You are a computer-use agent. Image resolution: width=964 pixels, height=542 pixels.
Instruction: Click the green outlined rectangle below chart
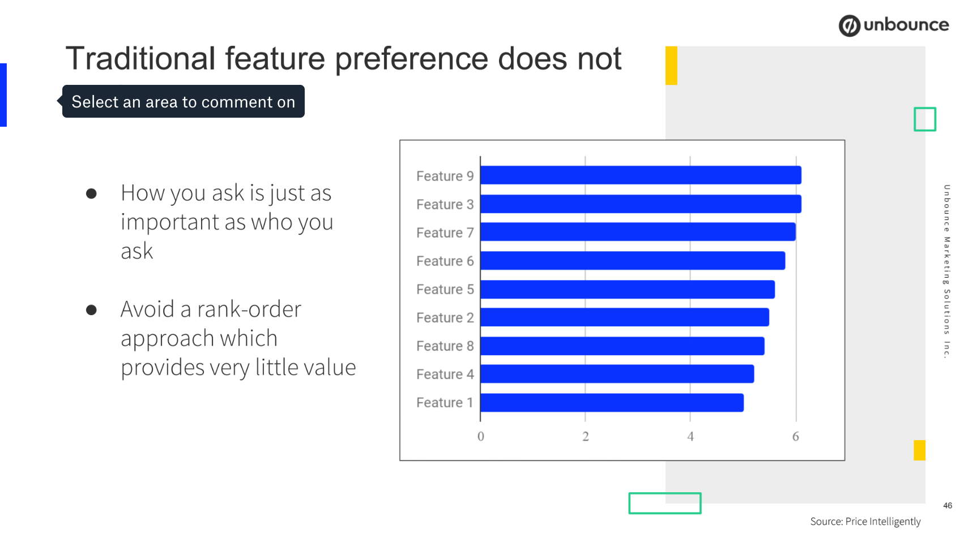click(x=664, y=503)
